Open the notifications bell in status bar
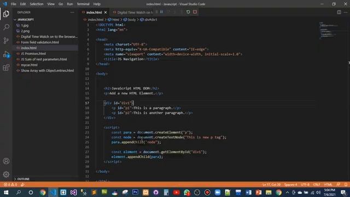Viewport: 350px width, 197px height. tap(346, 184)
